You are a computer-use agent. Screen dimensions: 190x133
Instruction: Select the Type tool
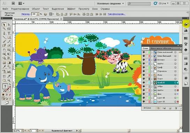9,33
